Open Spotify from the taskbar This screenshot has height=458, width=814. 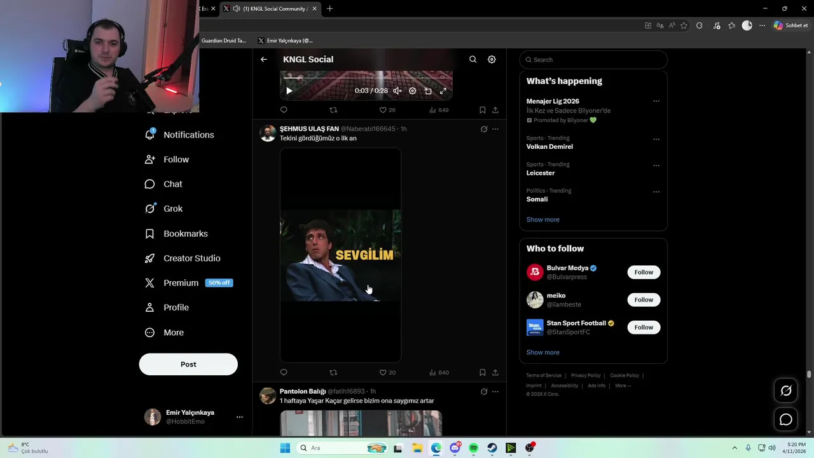(x=473, y=448)
